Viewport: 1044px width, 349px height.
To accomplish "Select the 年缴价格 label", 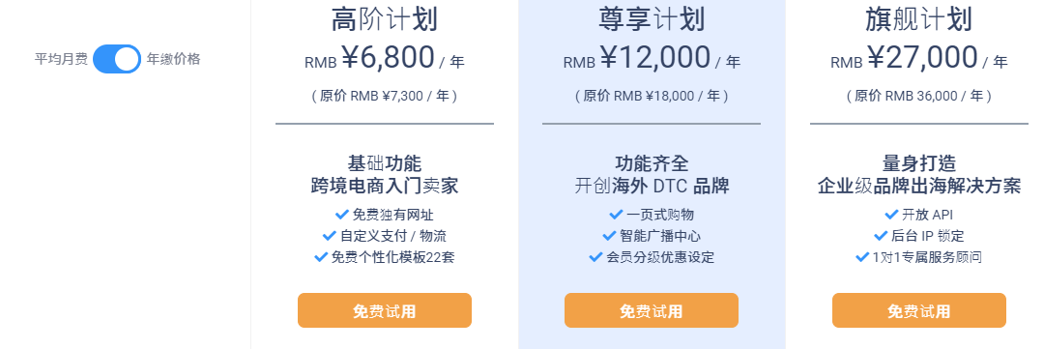I will pos(173,59).
